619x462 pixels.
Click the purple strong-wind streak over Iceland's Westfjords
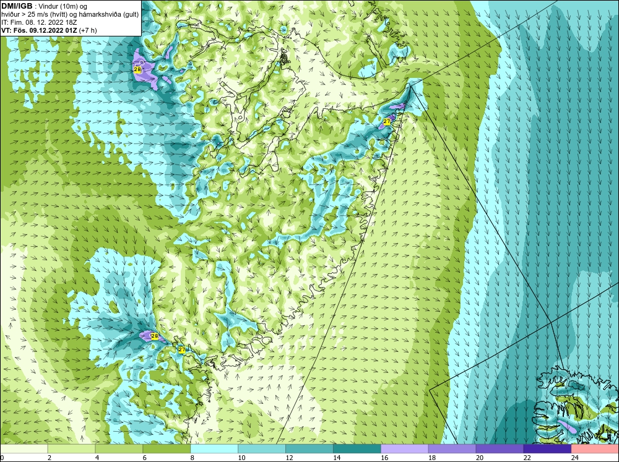[x=568, y=426]
